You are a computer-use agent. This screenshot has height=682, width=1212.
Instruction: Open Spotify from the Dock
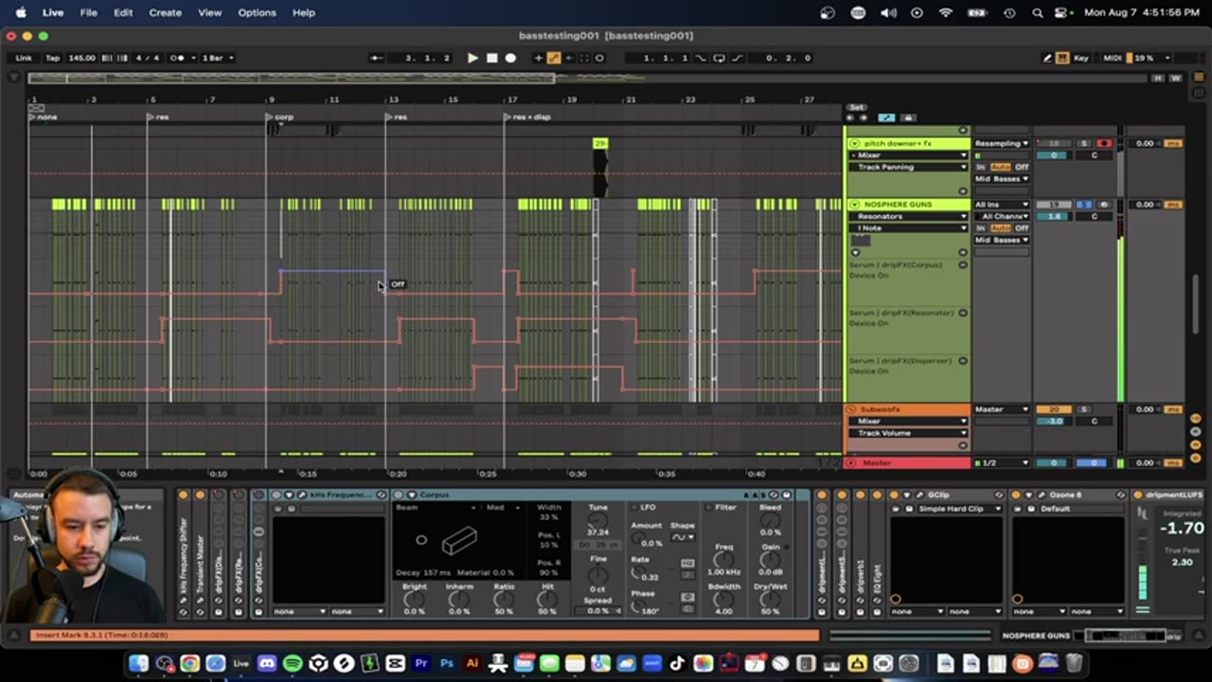tap(293, 664)
